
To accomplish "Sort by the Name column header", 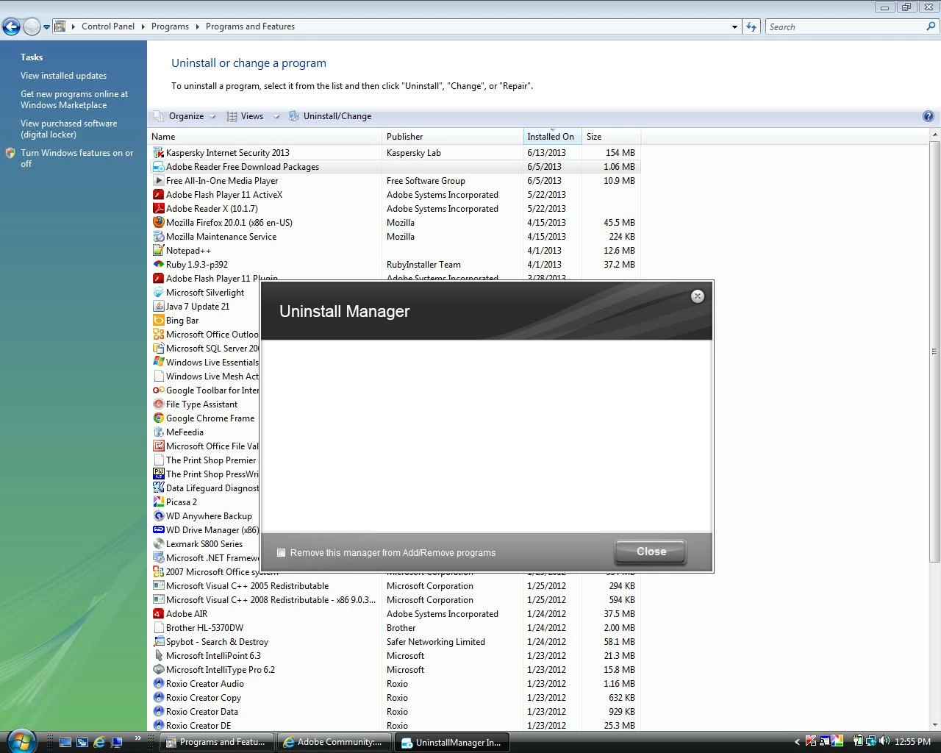I will 265,137.
